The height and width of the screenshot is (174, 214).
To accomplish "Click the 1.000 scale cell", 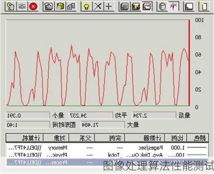I will (x=177, y=148).
